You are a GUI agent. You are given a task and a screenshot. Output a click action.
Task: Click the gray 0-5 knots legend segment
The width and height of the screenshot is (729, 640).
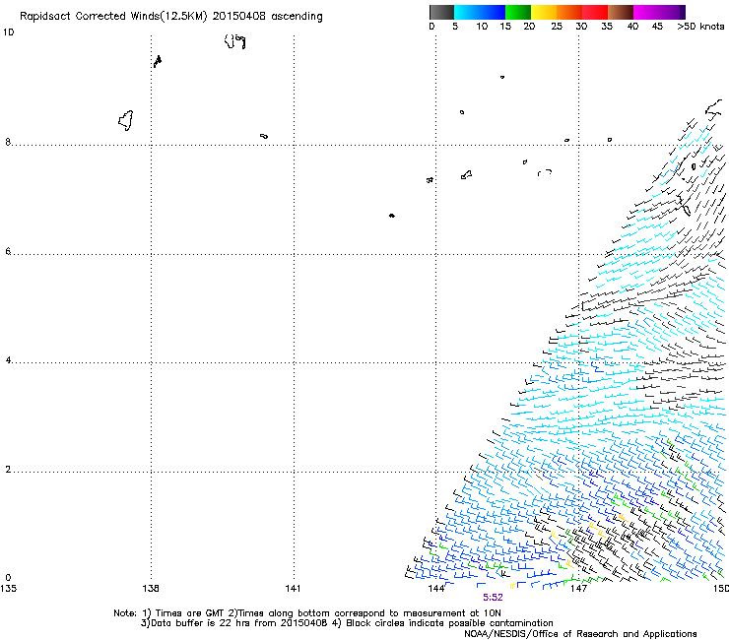point(441,12)
